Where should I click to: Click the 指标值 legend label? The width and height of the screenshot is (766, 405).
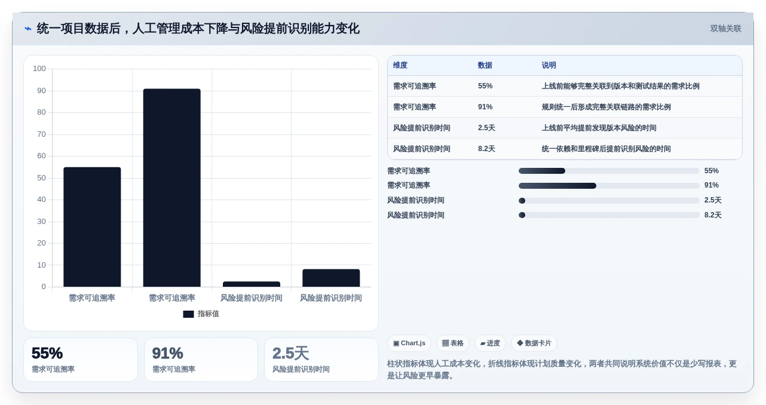pyautogui.click(x=209, y=314)
